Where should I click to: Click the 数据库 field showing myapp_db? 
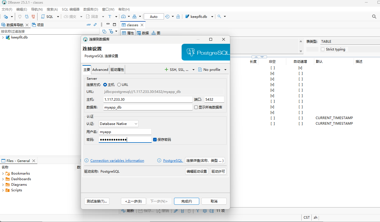(148, 107)
